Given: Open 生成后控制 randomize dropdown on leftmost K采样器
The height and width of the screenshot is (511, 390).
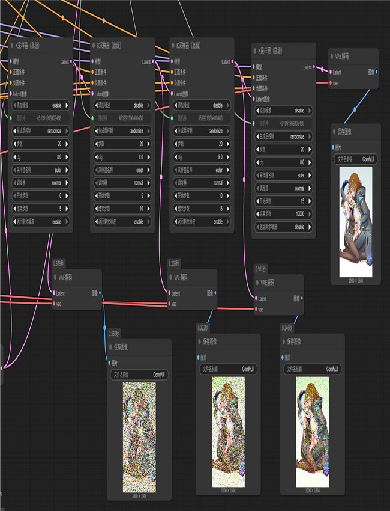Looking at the screenshot, I should coord(40,130).
